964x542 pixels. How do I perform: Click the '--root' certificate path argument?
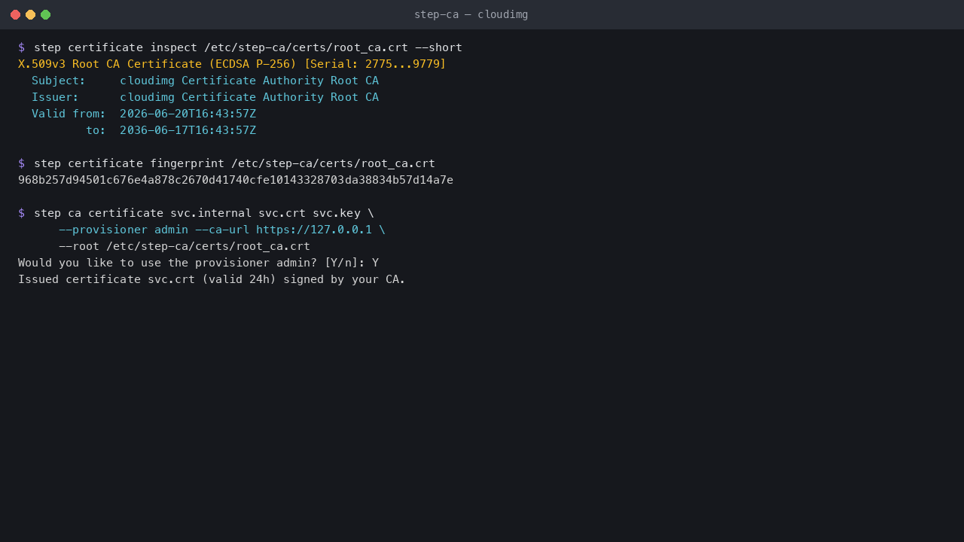[x=185, y=246]
